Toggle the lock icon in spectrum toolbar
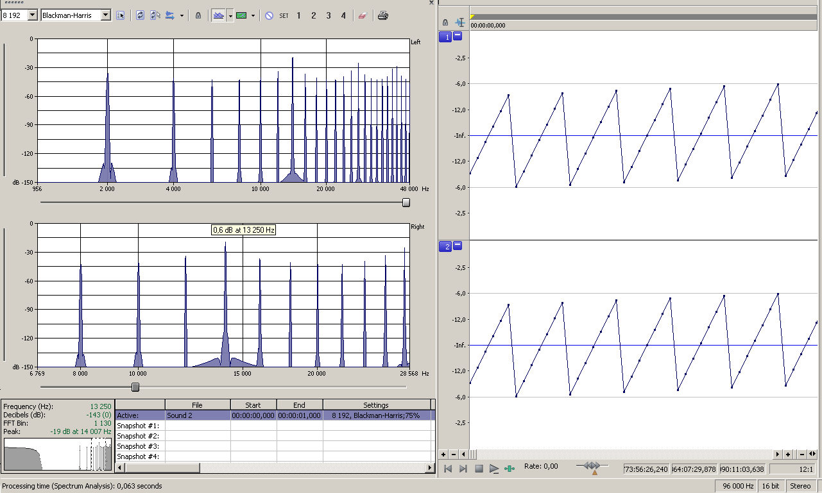This screenshot has height=493, width=822. [198, 15]
